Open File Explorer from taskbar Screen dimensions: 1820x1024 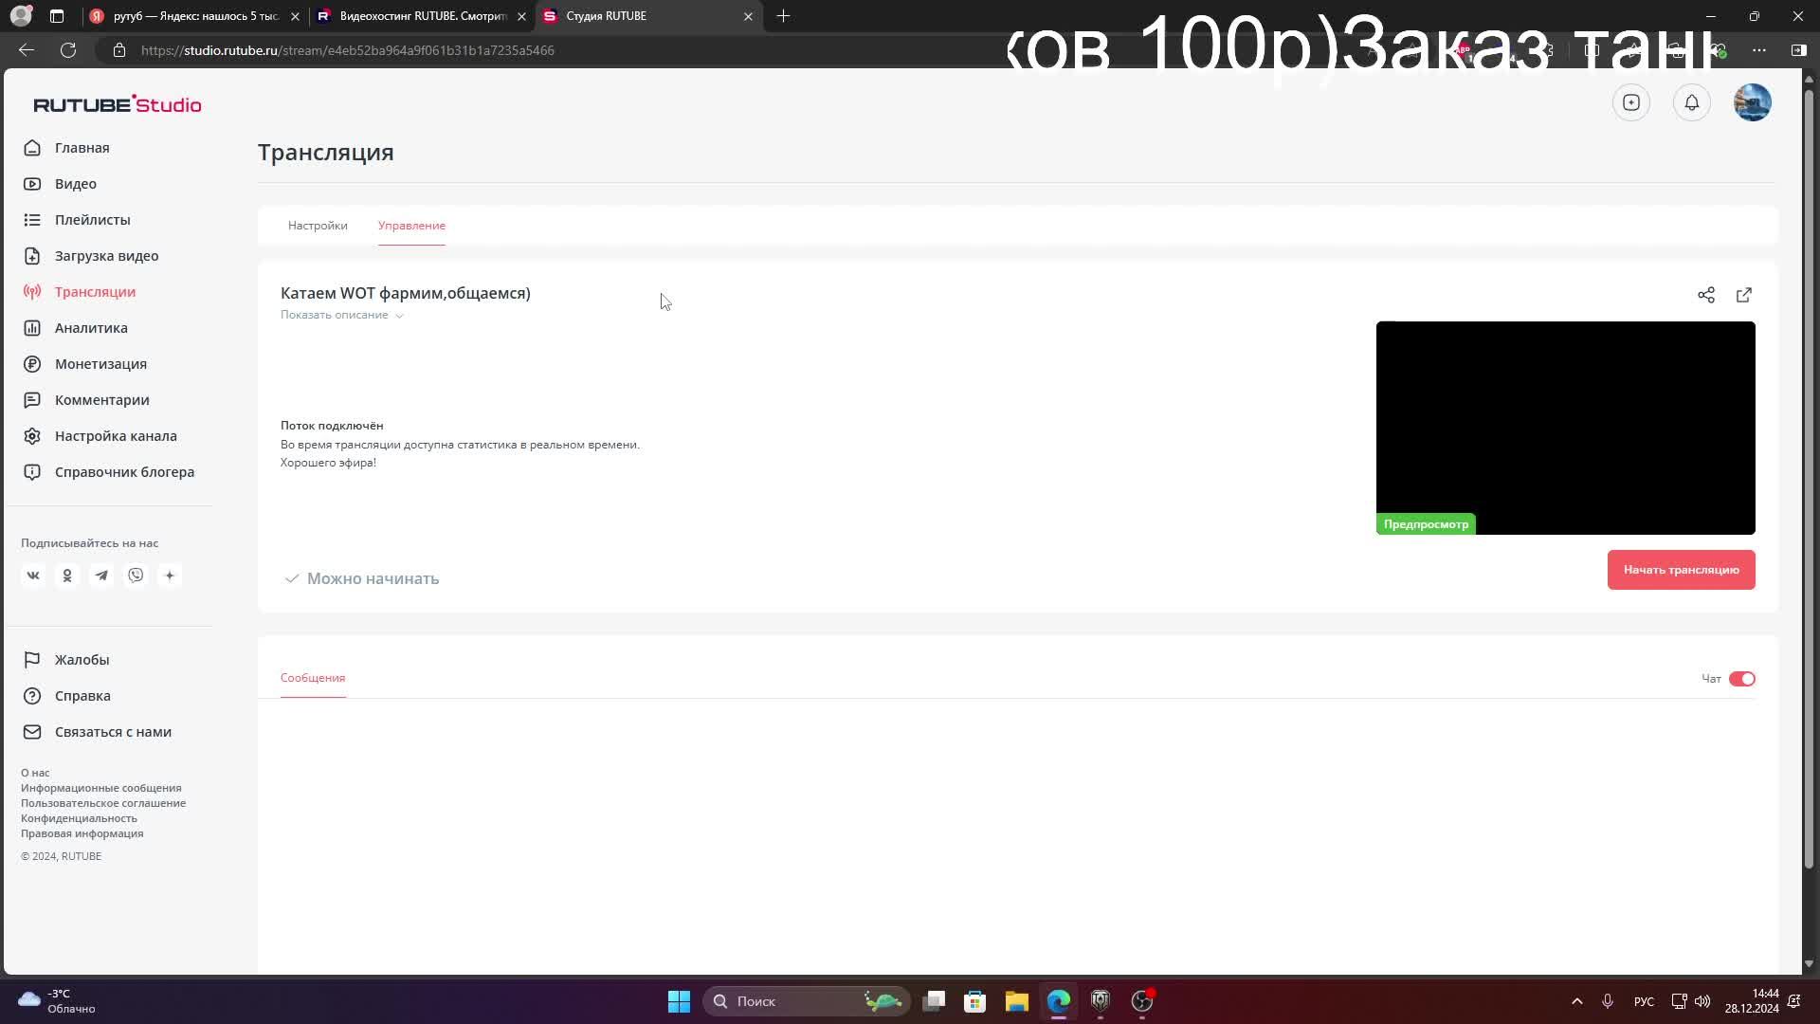pos(1017,1001)
